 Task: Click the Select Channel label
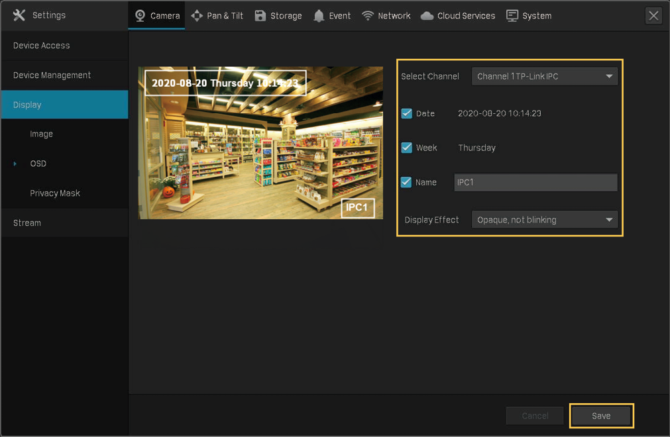(430, 76)
